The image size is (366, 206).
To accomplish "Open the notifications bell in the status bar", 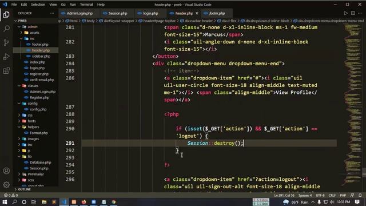I will click(x=360, y=195).
